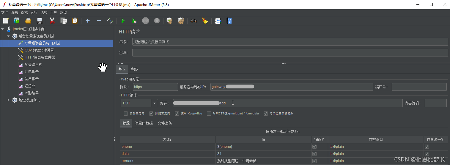Open the Templates toolbar icon
Image resolution: width=450 pixels, height=165 pixels.
(17, 21)
